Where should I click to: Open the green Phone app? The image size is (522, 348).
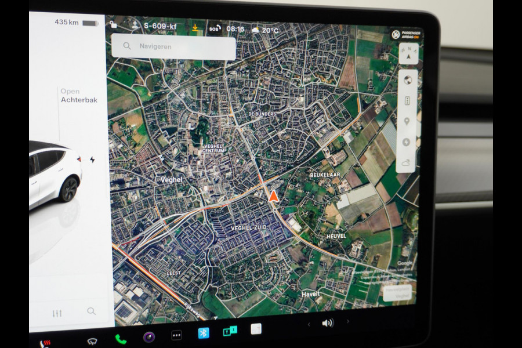(x=121, y=339)
